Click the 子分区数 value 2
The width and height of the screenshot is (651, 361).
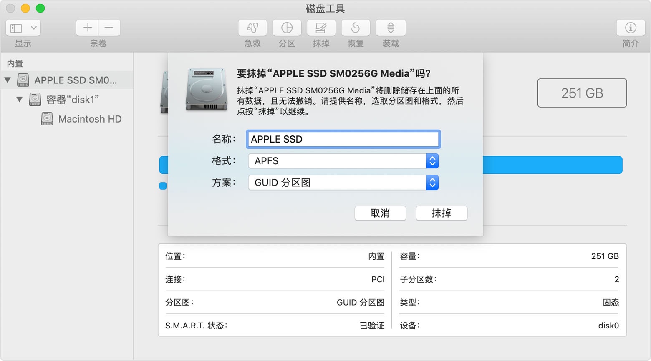pyautogui.click(x=616, y=279)
